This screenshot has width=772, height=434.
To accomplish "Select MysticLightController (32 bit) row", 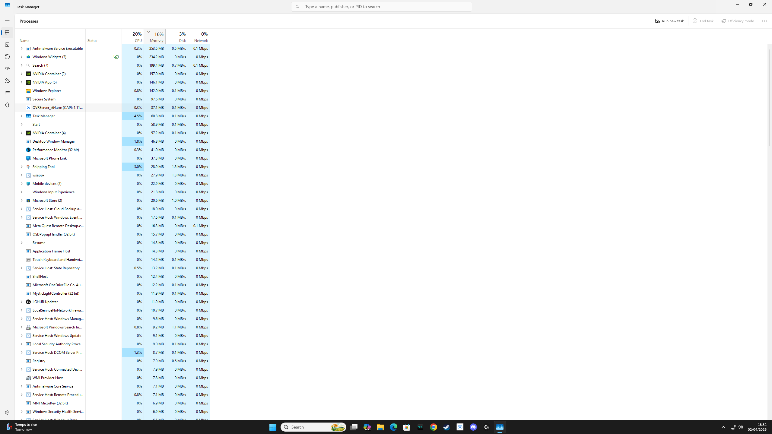I will (112, 293).
